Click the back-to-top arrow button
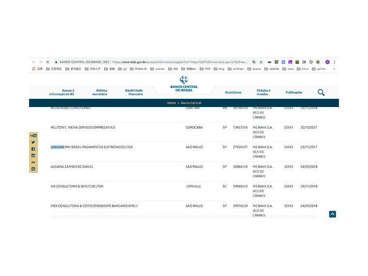This screenshot has height=276, width=368. point(332,214)
